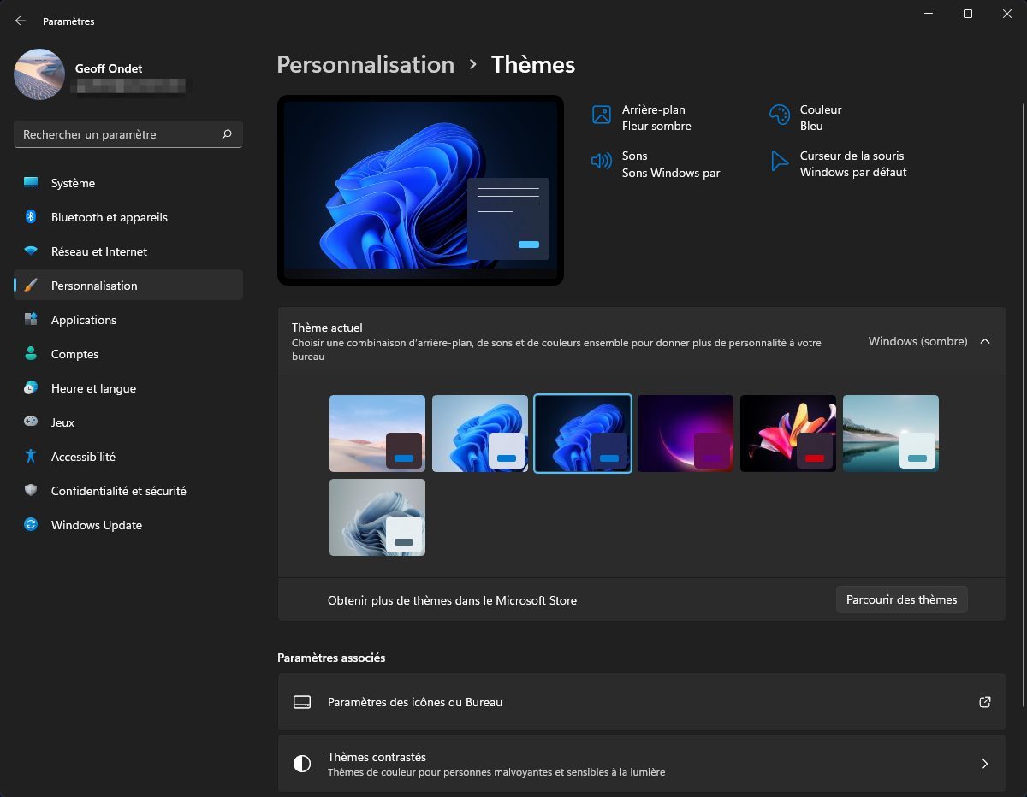Select the colorful flower theme thumbnail
The width and height of the screenshot is (1027, 797).
pyautogui.click(x=788, y=434)
